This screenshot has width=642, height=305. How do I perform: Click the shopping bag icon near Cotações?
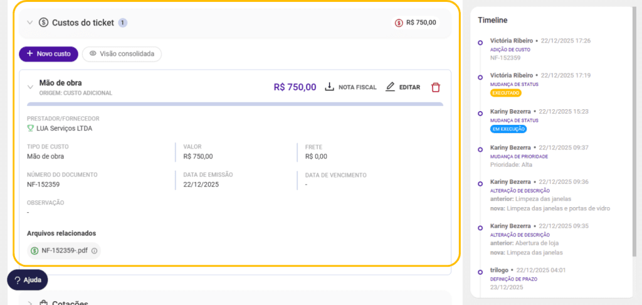click(43, 304)
